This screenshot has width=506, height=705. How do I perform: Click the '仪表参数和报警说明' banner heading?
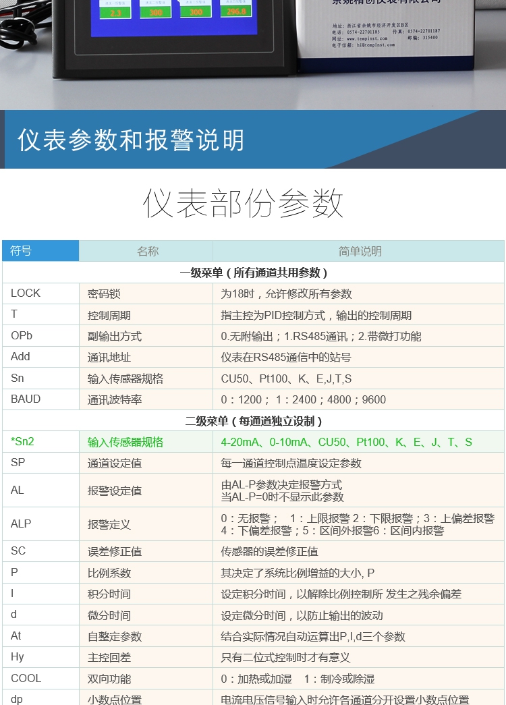pyautogui.click(x=131, y=140)
